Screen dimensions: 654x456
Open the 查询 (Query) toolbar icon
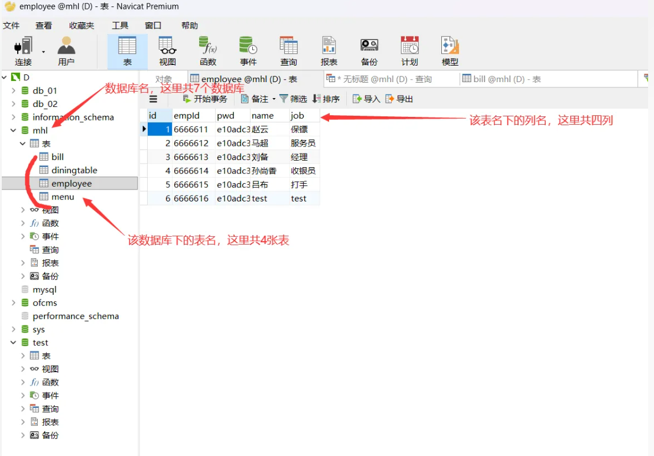coord(288,50)
